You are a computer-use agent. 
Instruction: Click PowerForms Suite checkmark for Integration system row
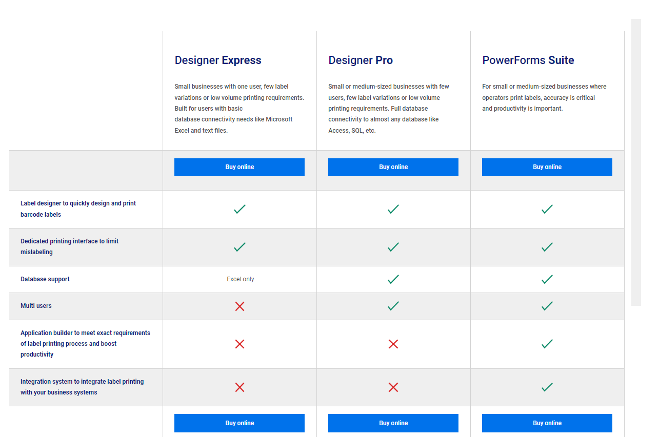[547, 387]
